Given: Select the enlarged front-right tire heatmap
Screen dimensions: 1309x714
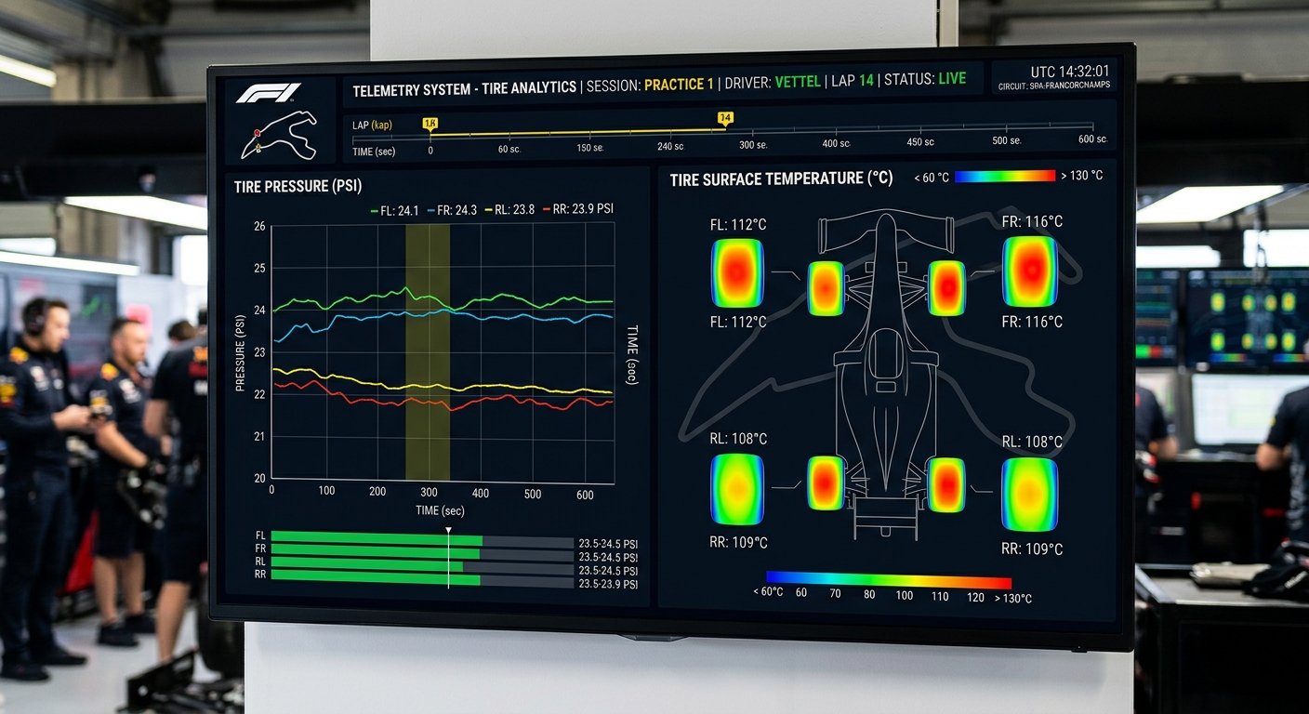Looking at the screenshot, I should point(1029,271).
